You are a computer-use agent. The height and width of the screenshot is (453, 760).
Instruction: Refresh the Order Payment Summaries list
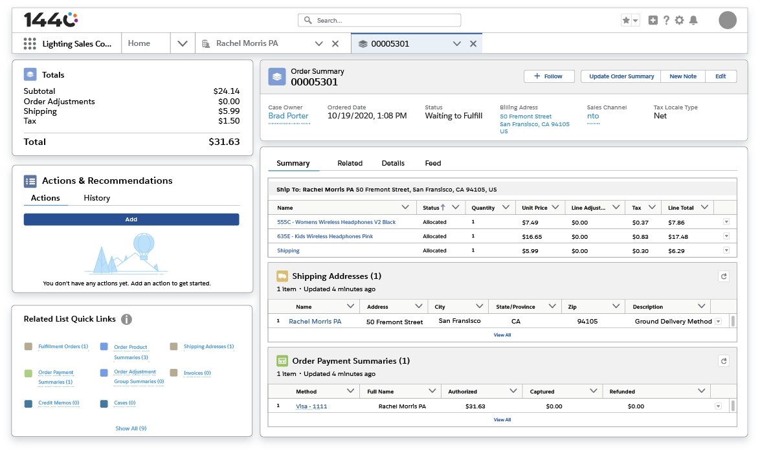tap(724, 361)
